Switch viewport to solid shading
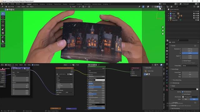 pos(157,7)
